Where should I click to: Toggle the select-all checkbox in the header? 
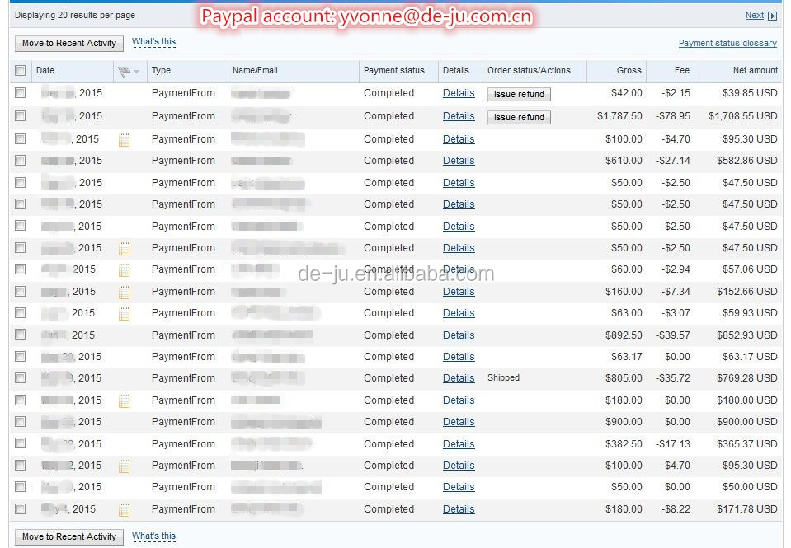20,70
